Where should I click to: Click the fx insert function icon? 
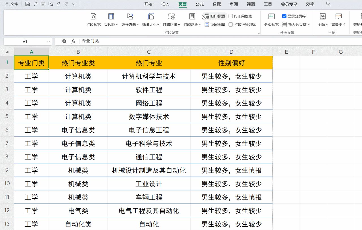73,41
